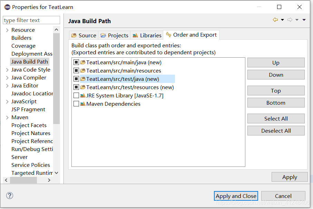Expand the Java Code Style node
This screenshot has height=209, width=313.
pyautogui.click(x=7, y=70)
